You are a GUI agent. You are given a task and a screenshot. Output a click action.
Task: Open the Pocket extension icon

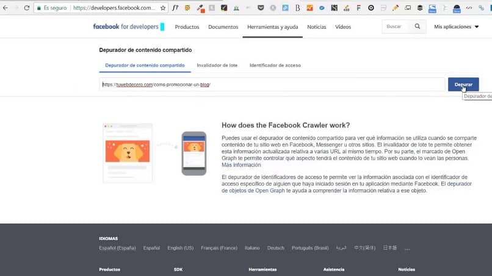click(x=261, y=8)
